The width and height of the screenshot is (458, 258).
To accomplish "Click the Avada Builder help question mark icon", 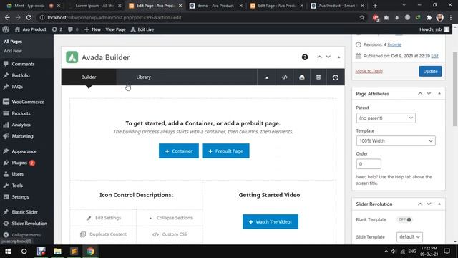I will [305, 57].
